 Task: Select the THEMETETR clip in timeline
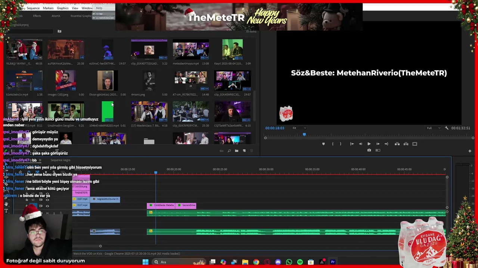click(x=81, y=193)
